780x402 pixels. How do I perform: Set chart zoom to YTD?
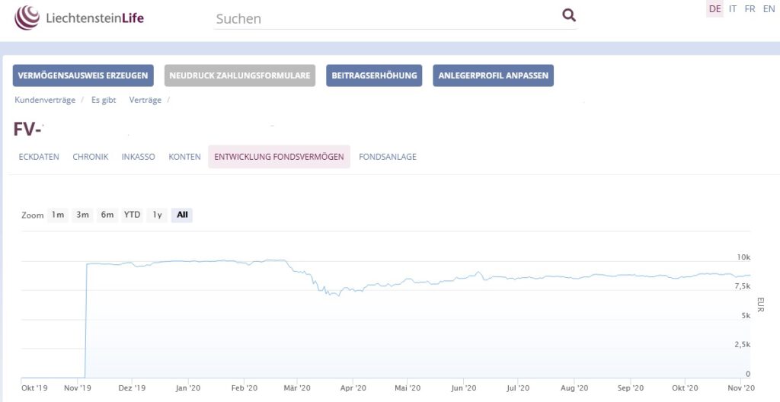point(132,215)
